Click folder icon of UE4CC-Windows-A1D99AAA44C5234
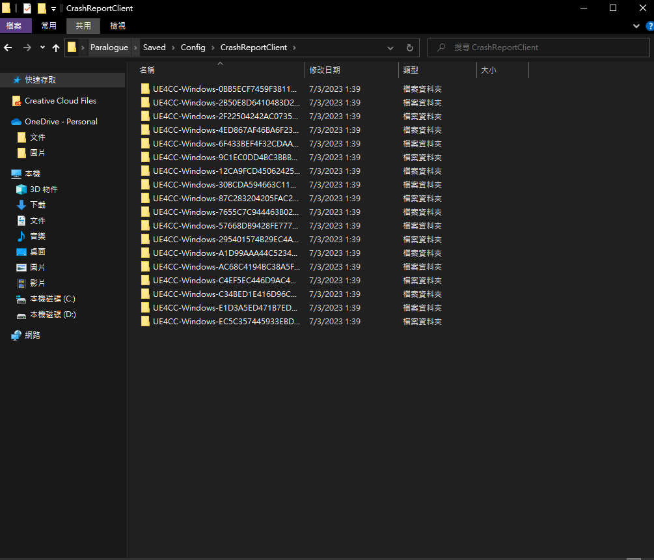The image size is (654, 560). coord(145,253)
